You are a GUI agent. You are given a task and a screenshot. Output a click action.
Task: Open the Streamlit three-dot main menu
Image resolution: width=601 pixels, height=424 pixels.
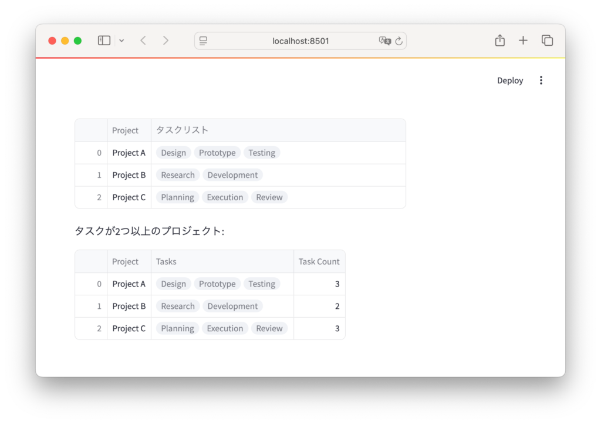[541, 80]
